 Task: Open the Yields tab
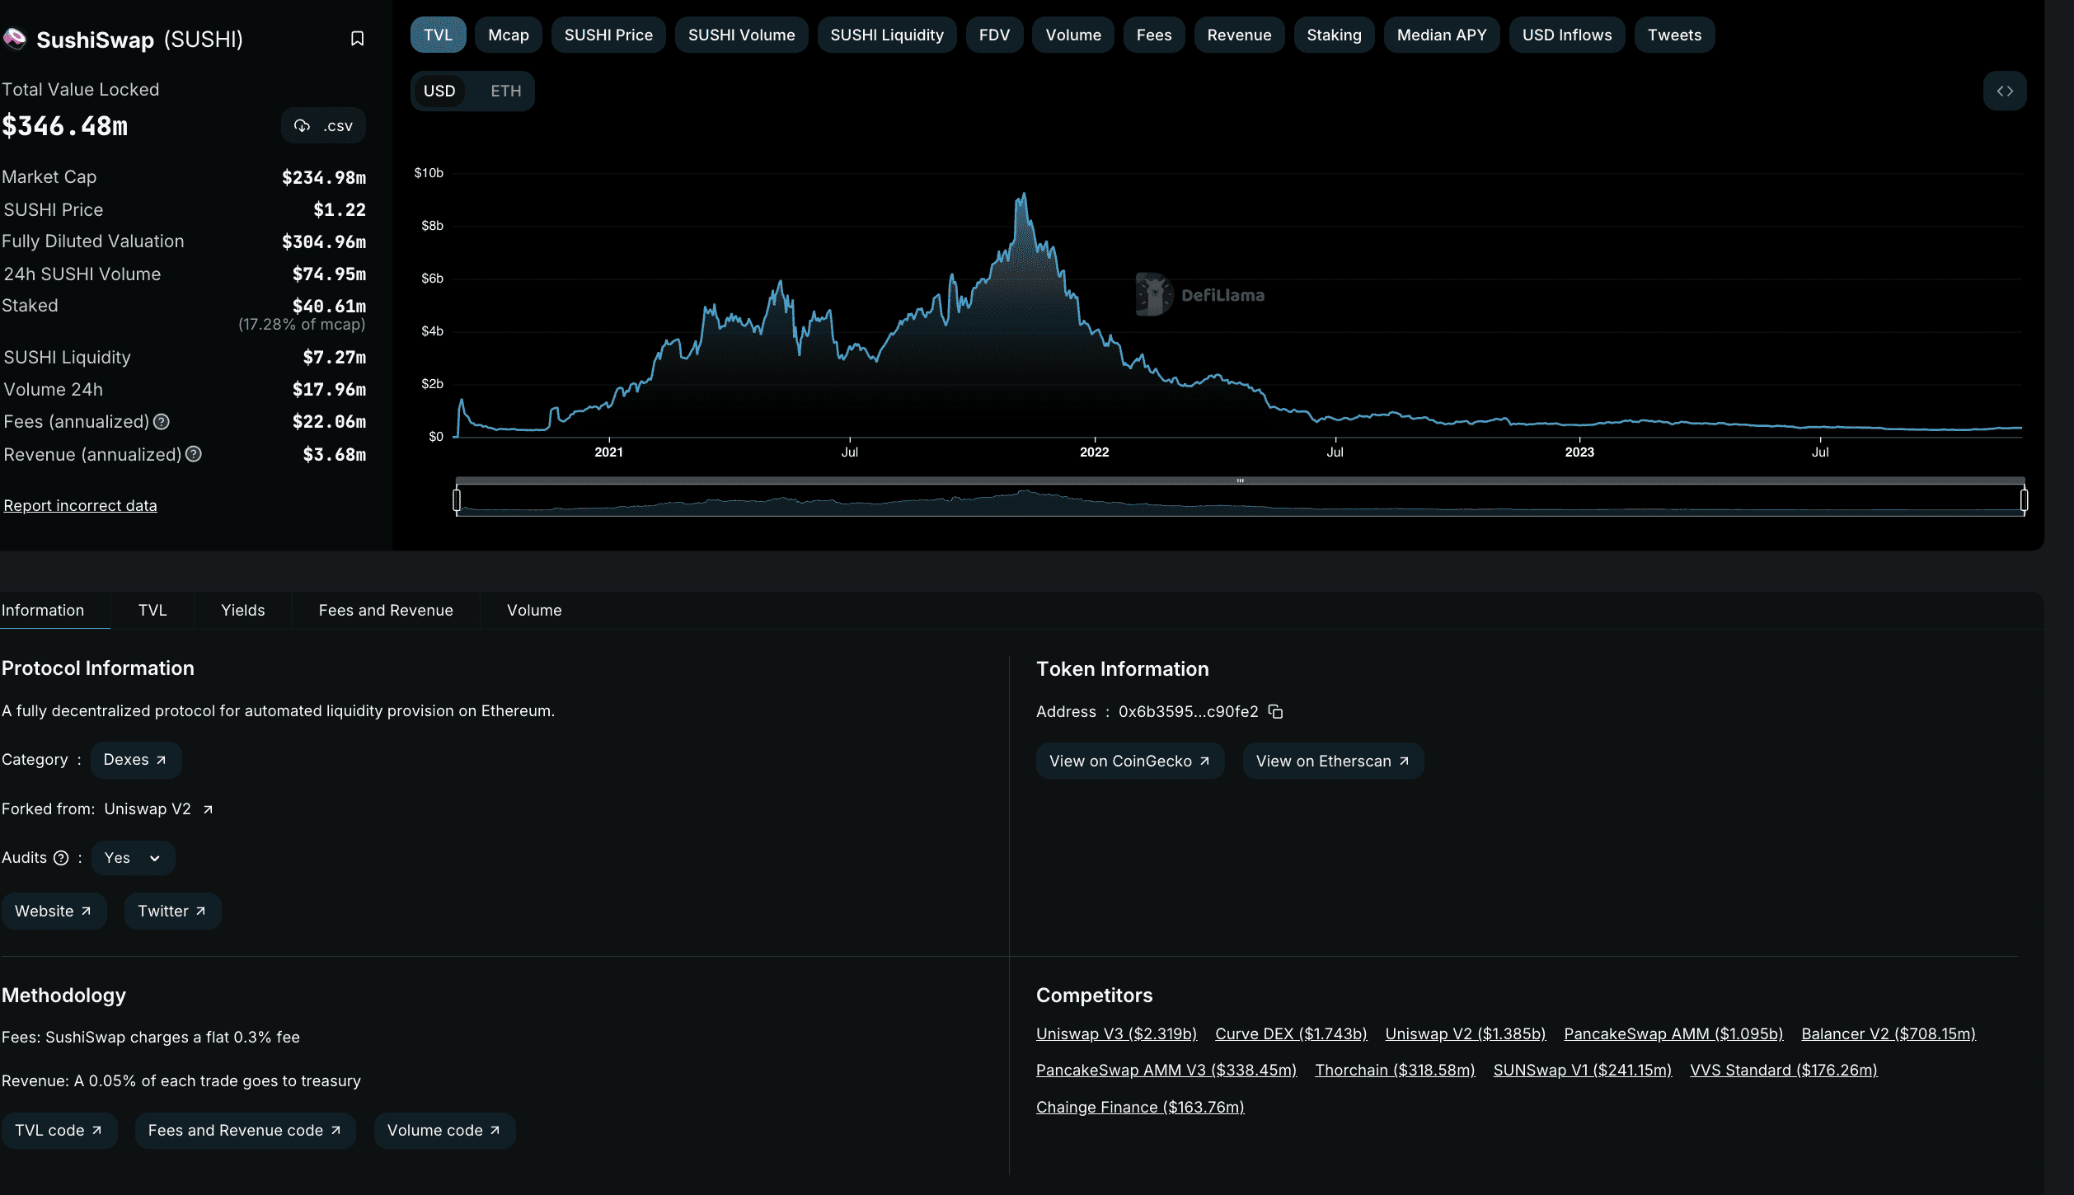(x=242, y=610)
